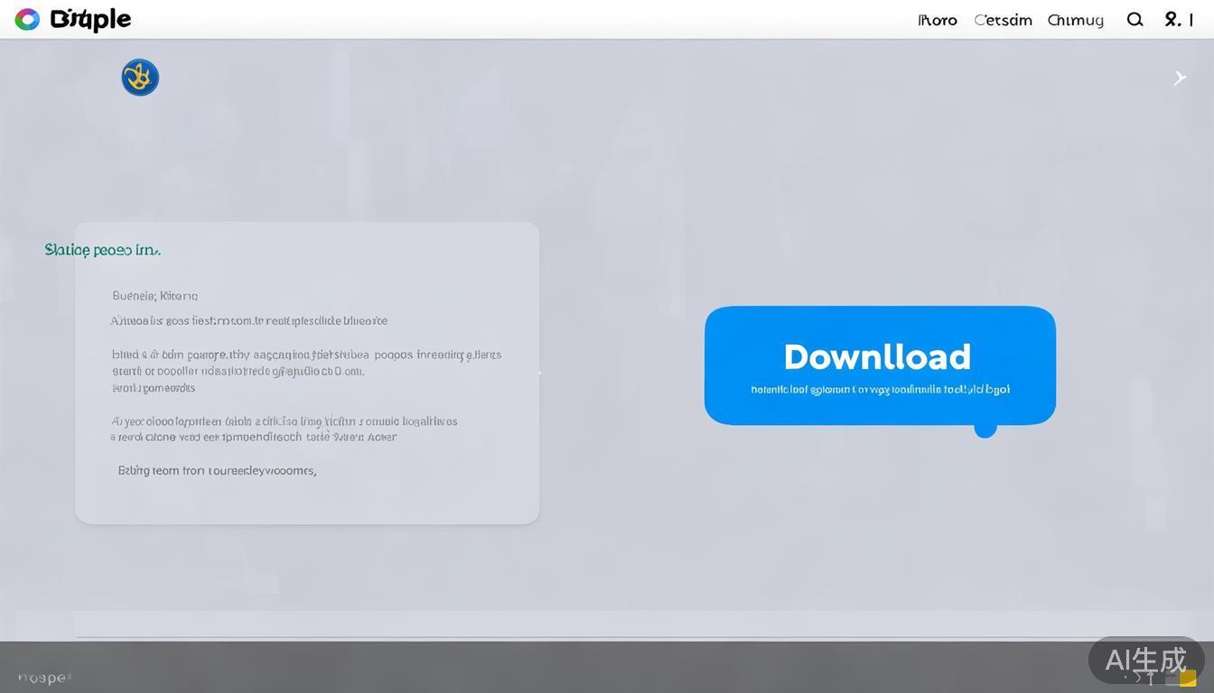The height and width of the screenshot is (693, 1214).
Task: Click the nospe label in footer
Action: 43,678
